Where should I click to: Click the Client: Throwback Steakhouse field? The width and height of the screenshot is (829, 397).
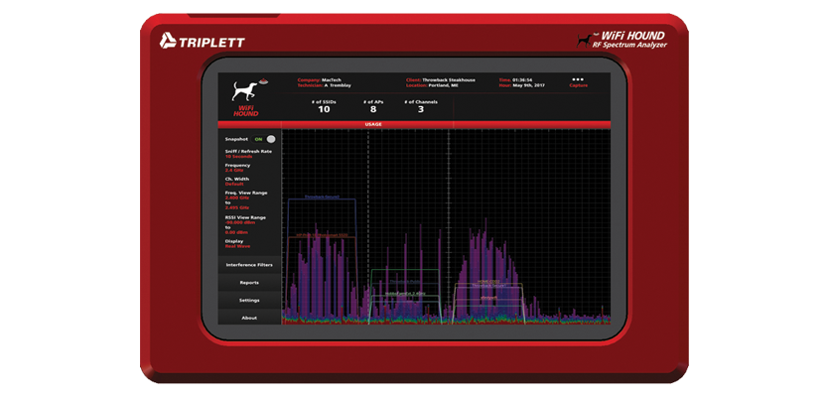[441, 79]
